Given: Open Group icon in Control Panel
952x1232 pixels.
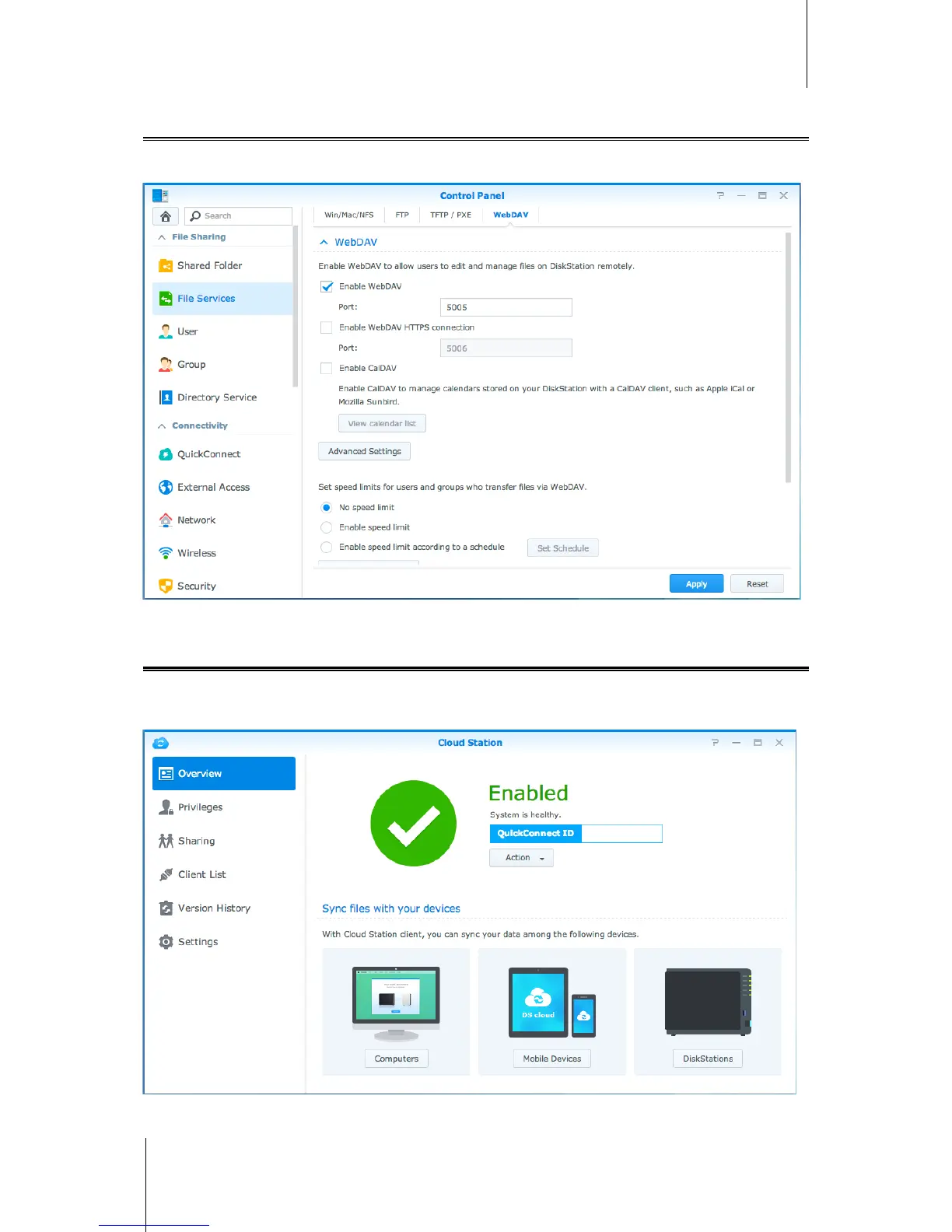Looking at the screenshot, I should click(166, 364).
